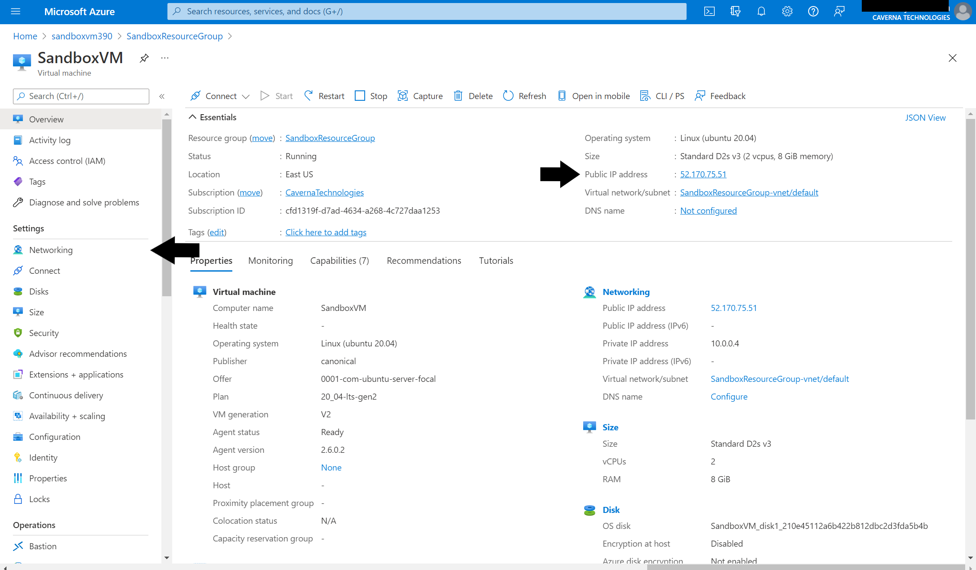Close the SandboxVM blade
This screenshot has width=976, height=570.
pyautogui.click(x=952, y=58)
